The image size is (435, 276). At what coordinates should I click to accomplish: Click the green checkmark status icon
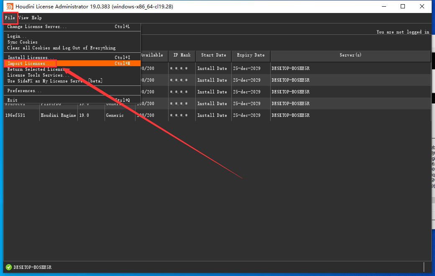coord(8,267)
